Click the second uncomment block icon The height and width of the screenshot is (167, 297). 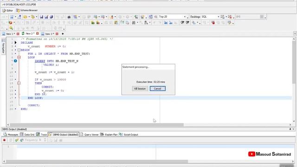187,23
